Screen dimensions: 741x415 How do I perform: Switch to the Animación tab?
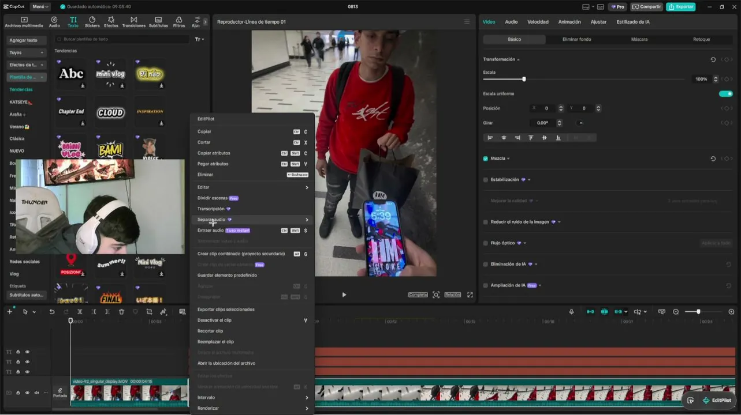569,22
